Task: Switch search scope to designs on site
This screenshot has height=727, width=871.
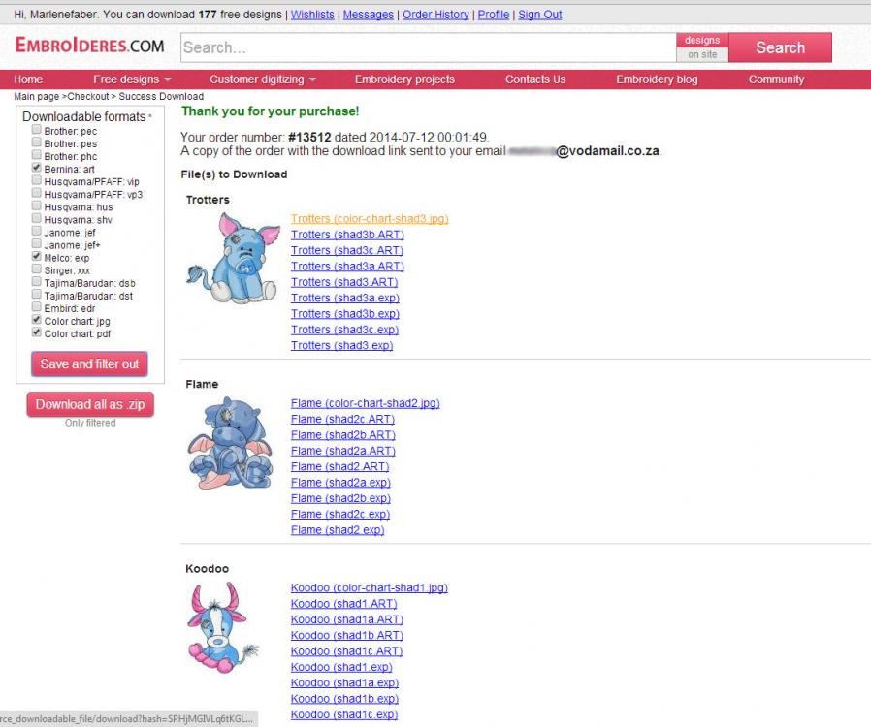Action: pos(702,47)
